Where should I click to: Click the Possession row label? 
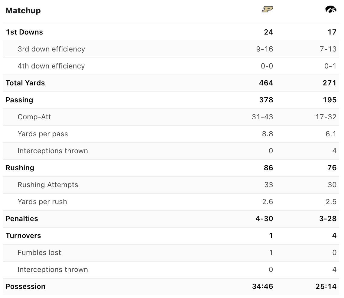[25, 286]
